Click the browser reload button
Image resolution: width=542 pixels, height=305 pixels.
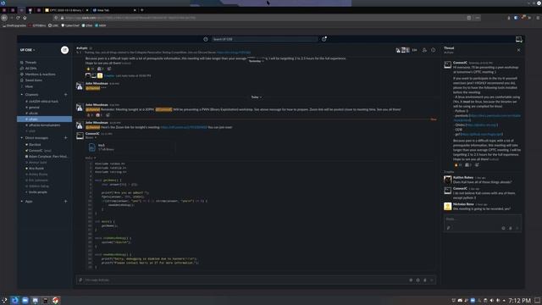[x=18, y=18]
